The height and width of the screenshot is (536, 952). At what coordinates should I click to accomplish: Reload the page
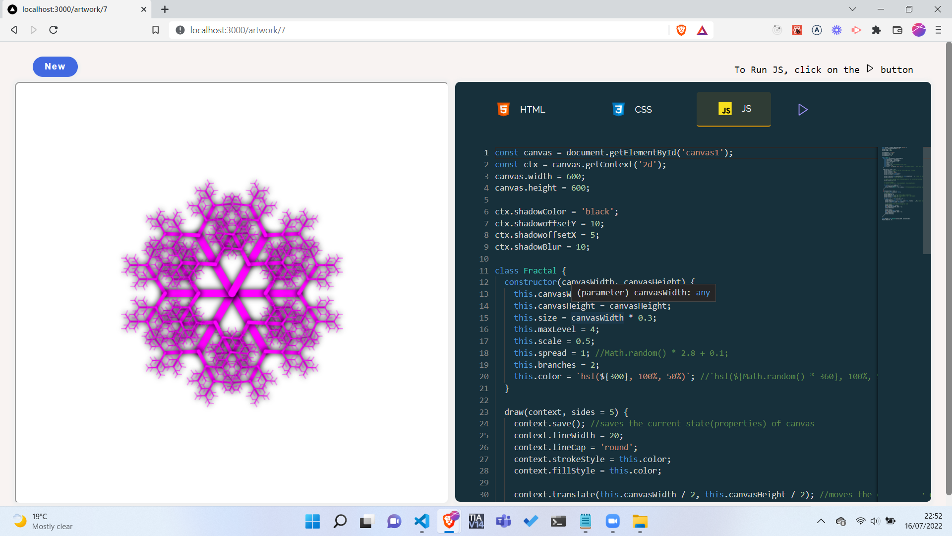coord(54,30)
